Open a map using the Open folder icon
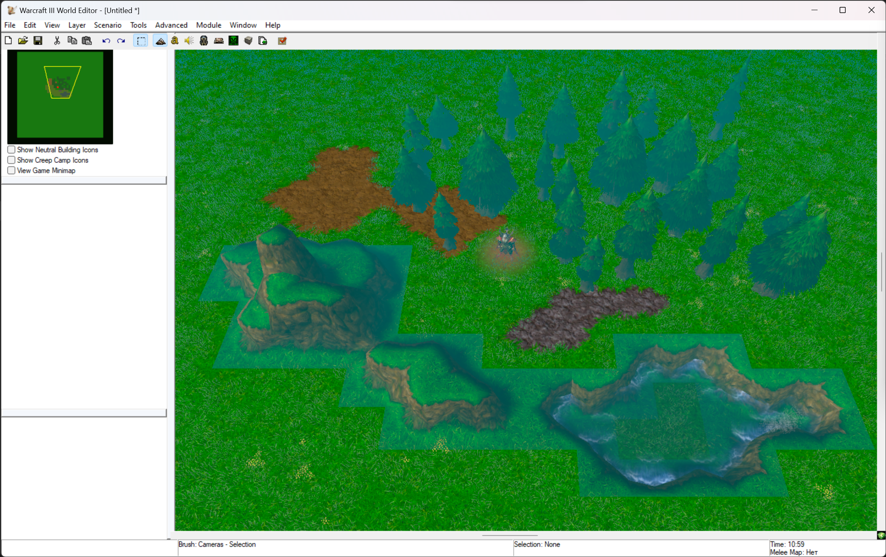This screenshot has width=886, height=557. [23, 40]
